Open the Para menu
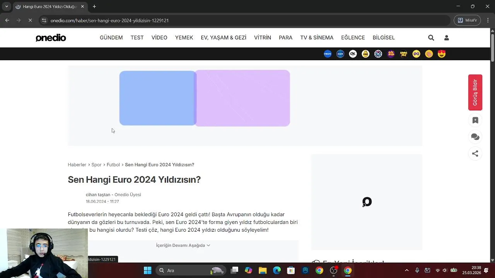495x278 pixels. (286, 37)
